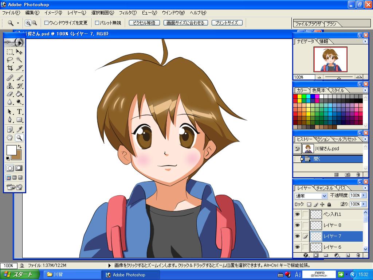Select the Brush tool in toolbox

click(x=19, y=78)
